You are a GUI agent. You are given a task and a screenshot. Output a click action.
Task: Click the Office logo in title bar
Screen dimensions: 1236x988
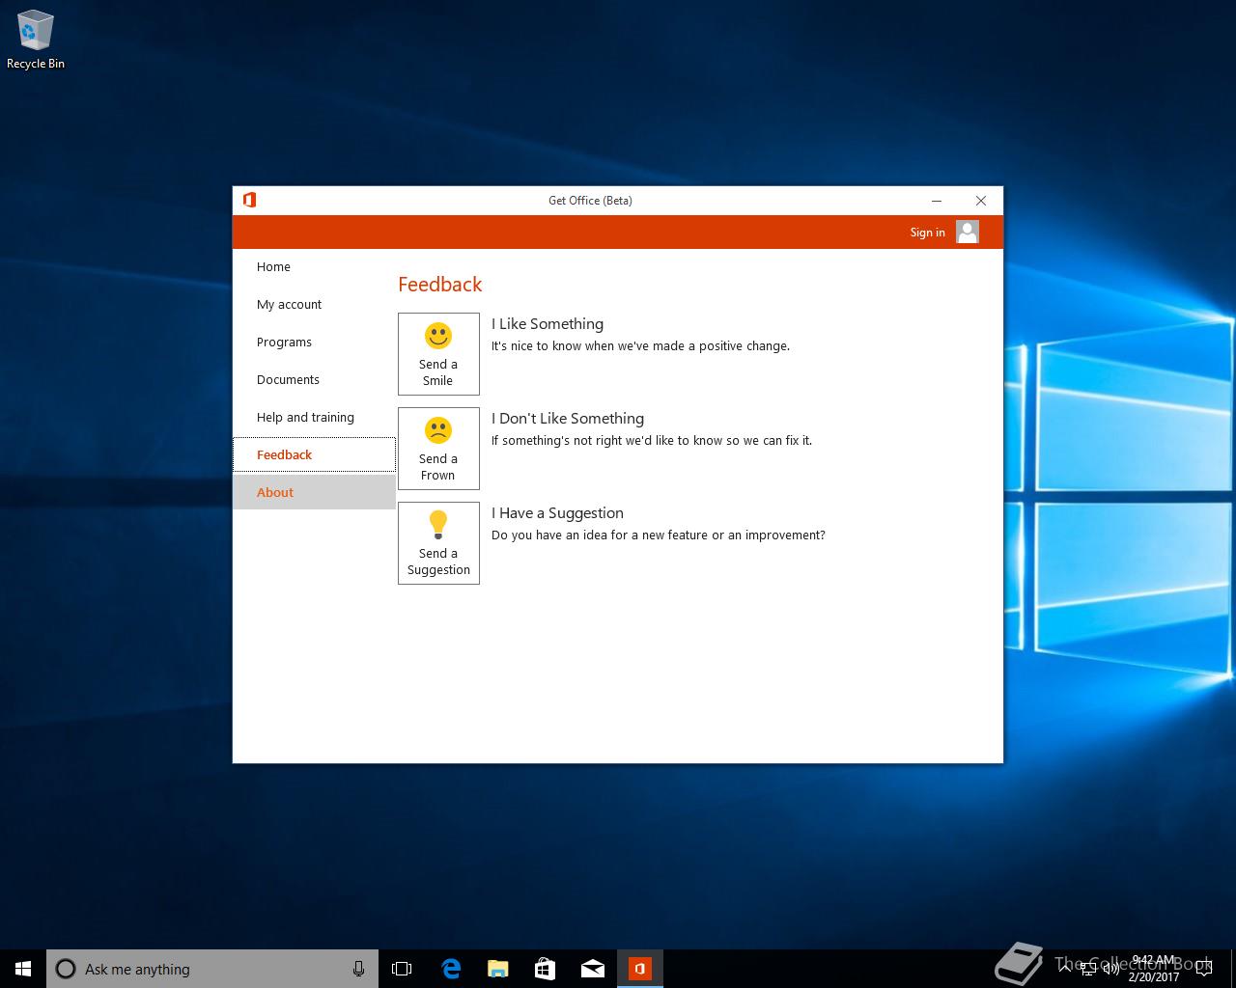click(x=249, y=200)
